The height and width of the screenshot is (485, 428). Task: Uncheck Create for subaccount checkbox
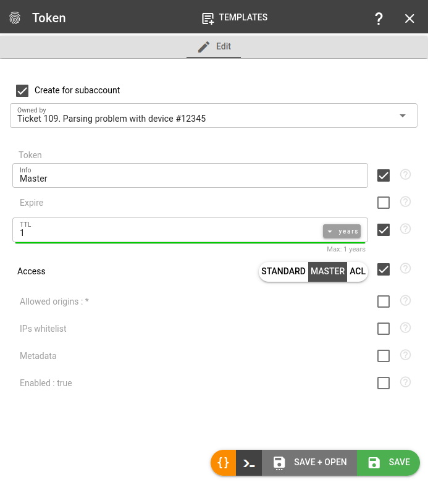coord(22,91)
